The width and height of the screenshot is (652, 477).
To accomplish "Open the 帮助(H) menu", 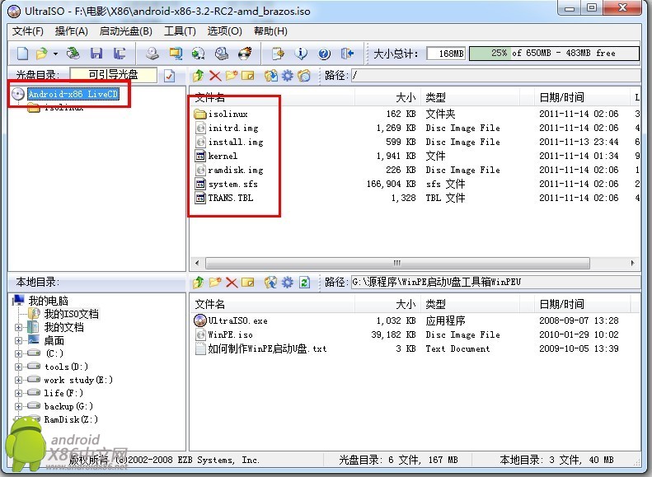I will 270,31.
